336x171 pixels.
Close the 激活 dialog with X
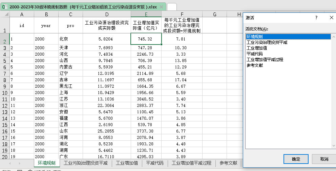(331, 18)
